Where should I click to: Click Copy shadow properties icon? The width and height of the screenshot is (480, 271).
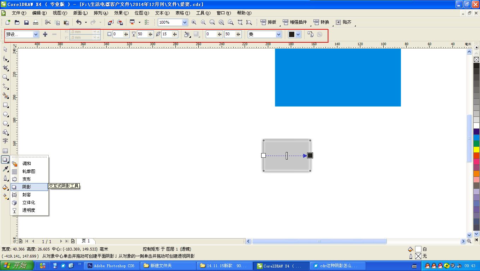310,34
